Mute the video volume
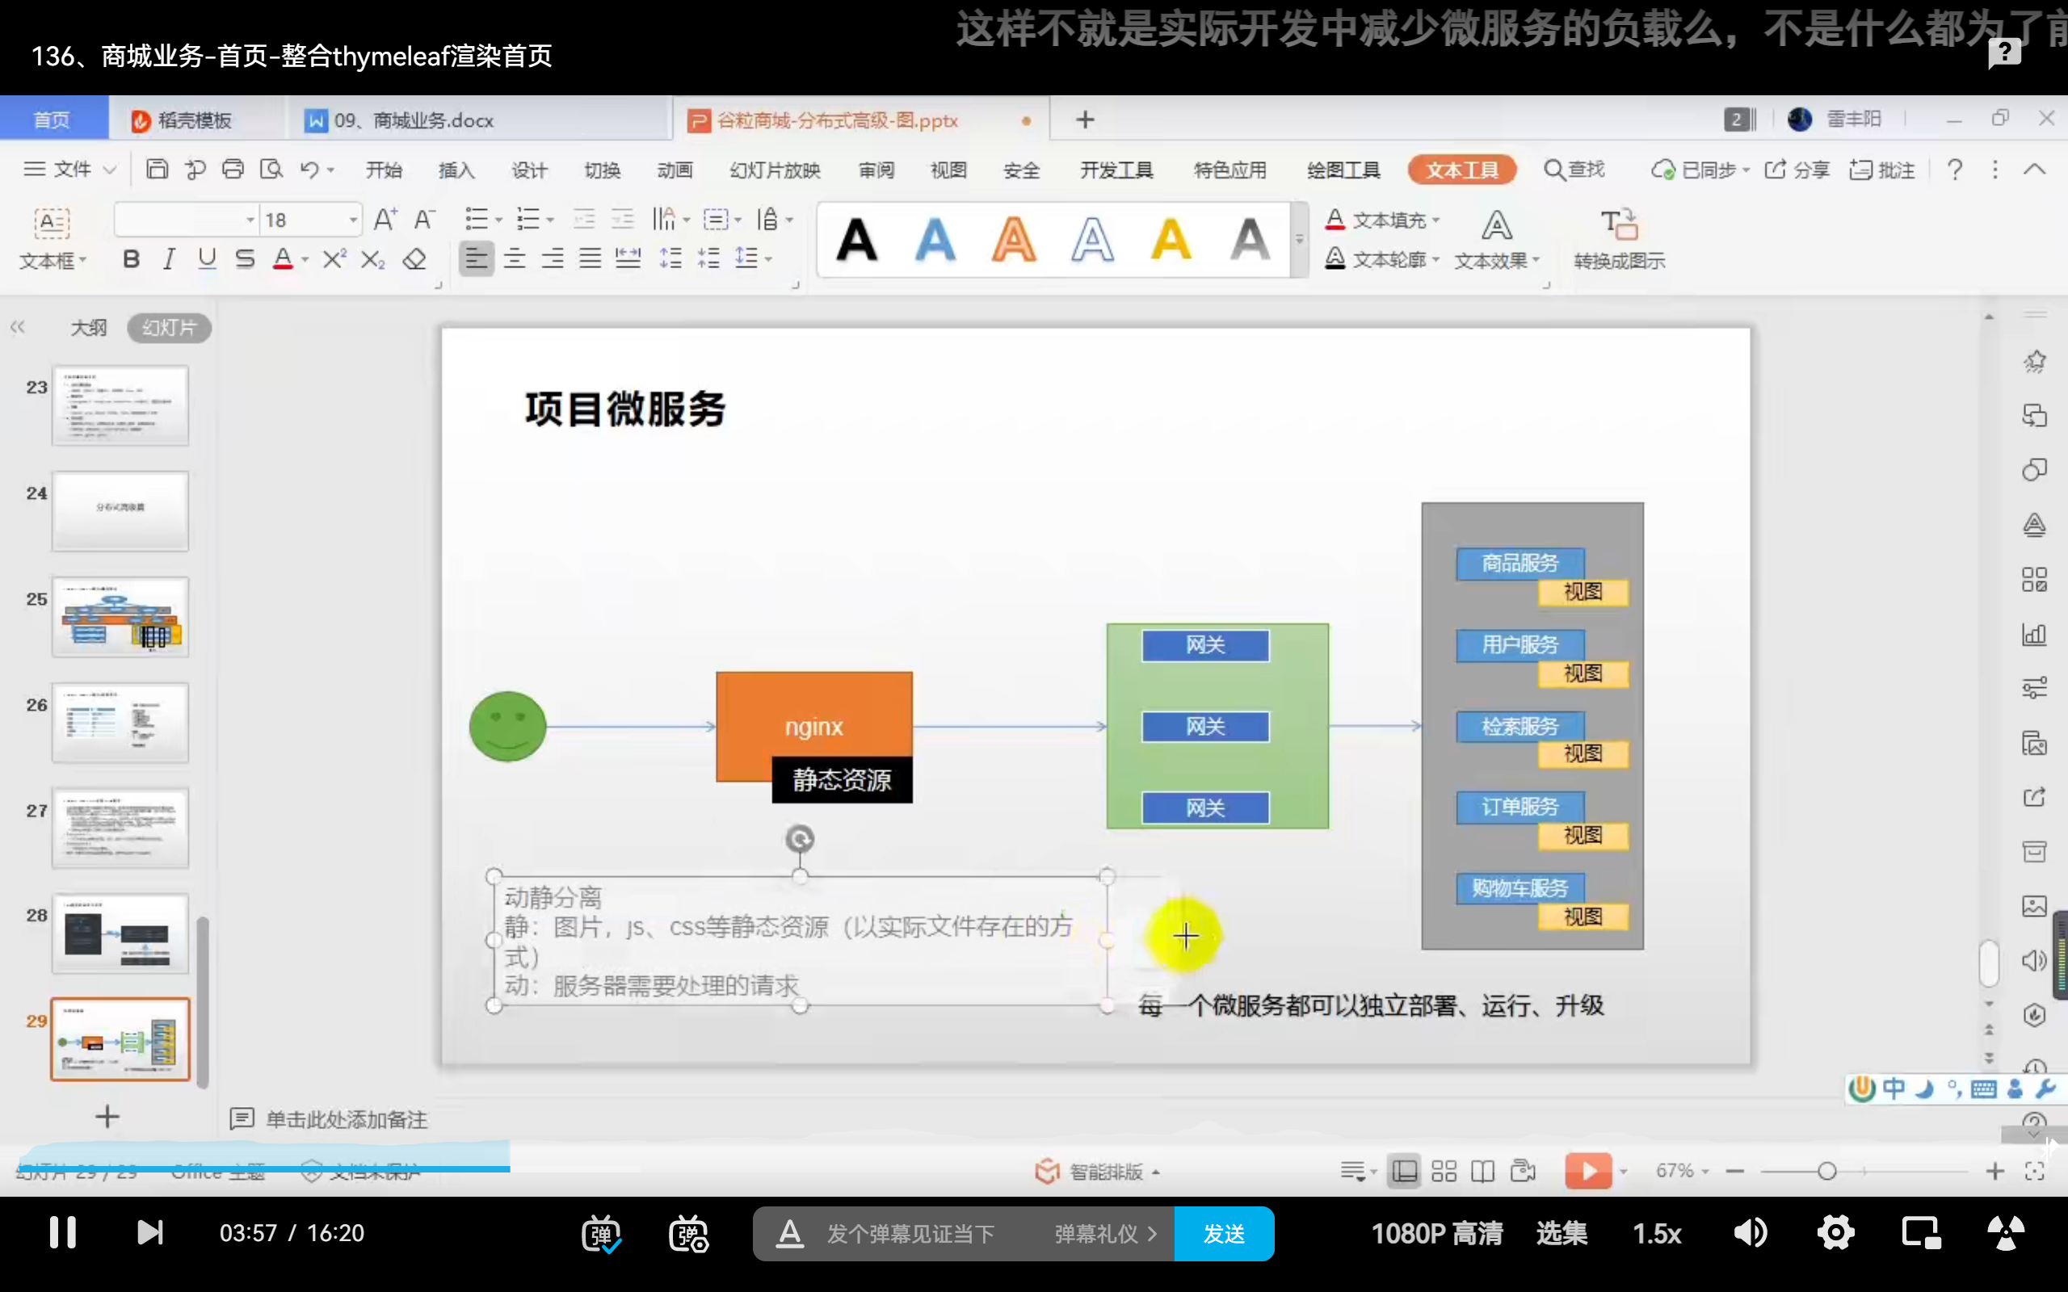The height and width of the screenshot is (1292, 2068). pyautogui.click(x=1750, y=1233)
